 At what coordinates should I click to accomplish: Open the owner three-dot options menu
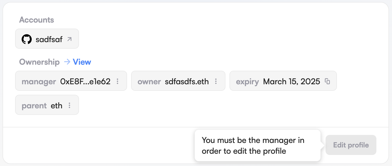[216, 81]
